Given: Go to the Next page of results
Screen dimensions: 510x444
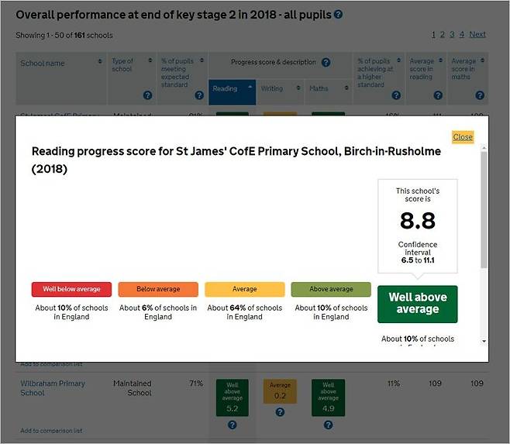Looking at the screenshot, I should pyautogui.click(x=477, y=34).
